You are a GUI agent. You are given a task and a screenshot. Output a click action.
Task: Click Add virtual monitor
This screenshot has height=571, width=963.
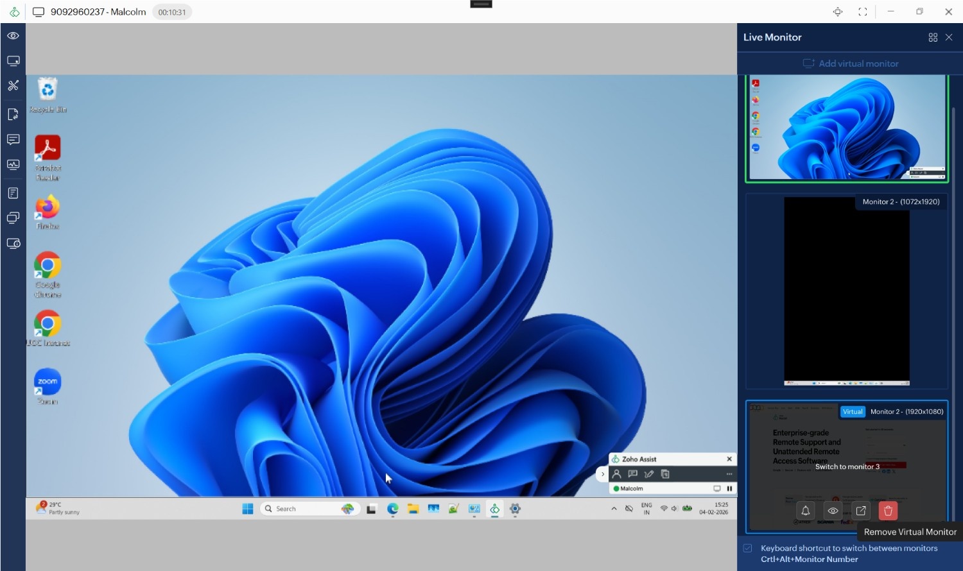pos(850,64)
